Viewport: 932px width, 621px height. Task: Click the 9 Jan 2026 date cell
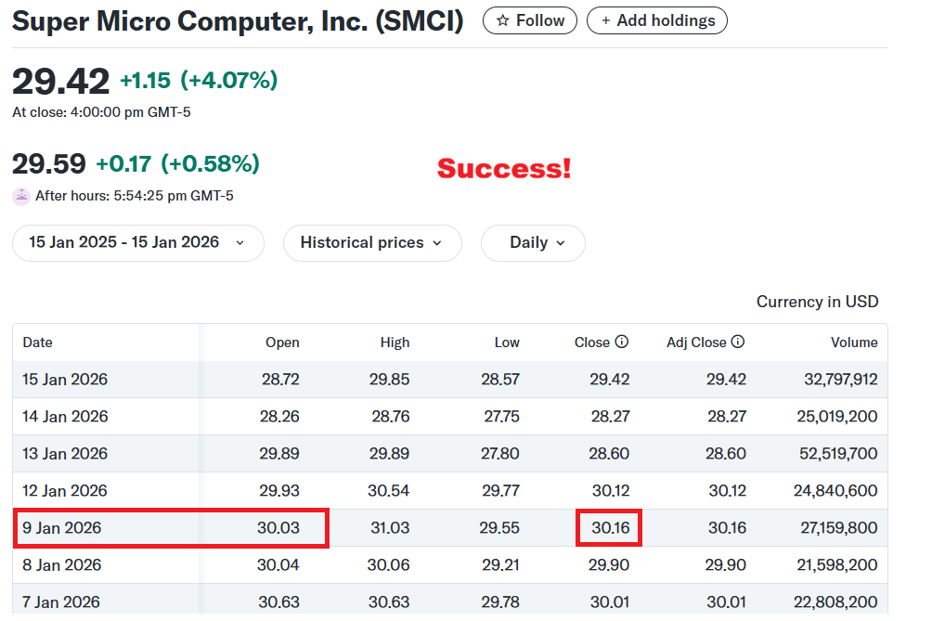point(61,527)
